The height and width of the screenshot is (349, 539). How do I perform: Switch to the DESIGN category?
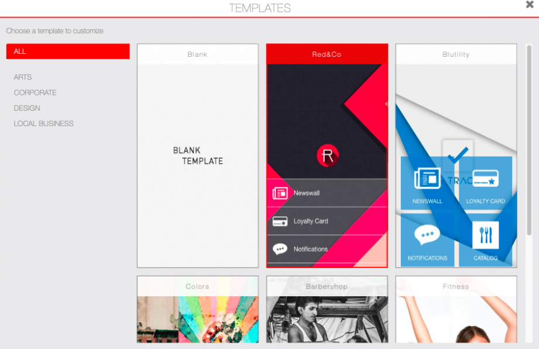[x=27, y=108]
